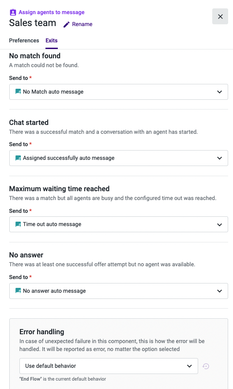Switch to the Preferences tab
The width and height of the screenshot is (233, 389).
tap(24, 41)
